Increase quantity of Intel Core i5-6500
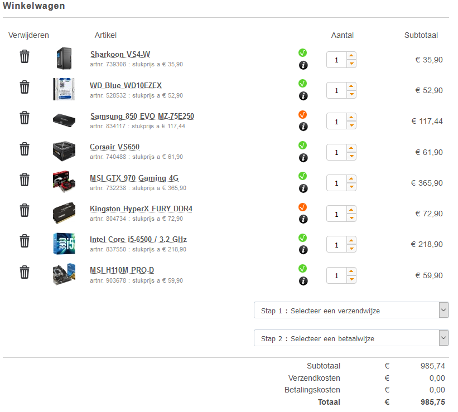458x412 pixels. click(x=351, y=240)
